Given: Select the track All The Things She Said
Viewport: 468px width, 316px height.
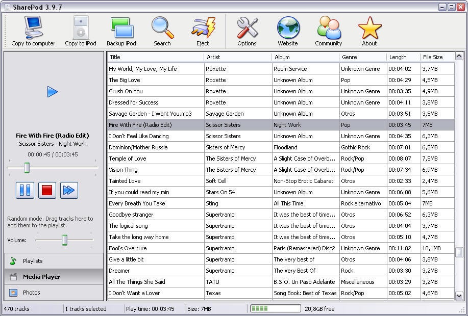Looking at the screenshot, I should [281, 282].
